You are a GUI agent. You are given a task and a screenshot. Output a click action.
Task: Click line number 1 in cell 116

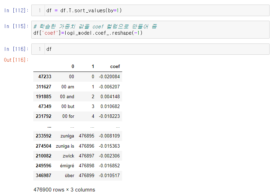(x=40, y=49)
